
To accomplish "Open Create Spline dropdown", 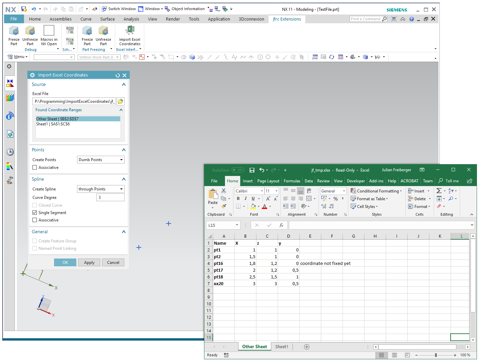I will 101,189.
